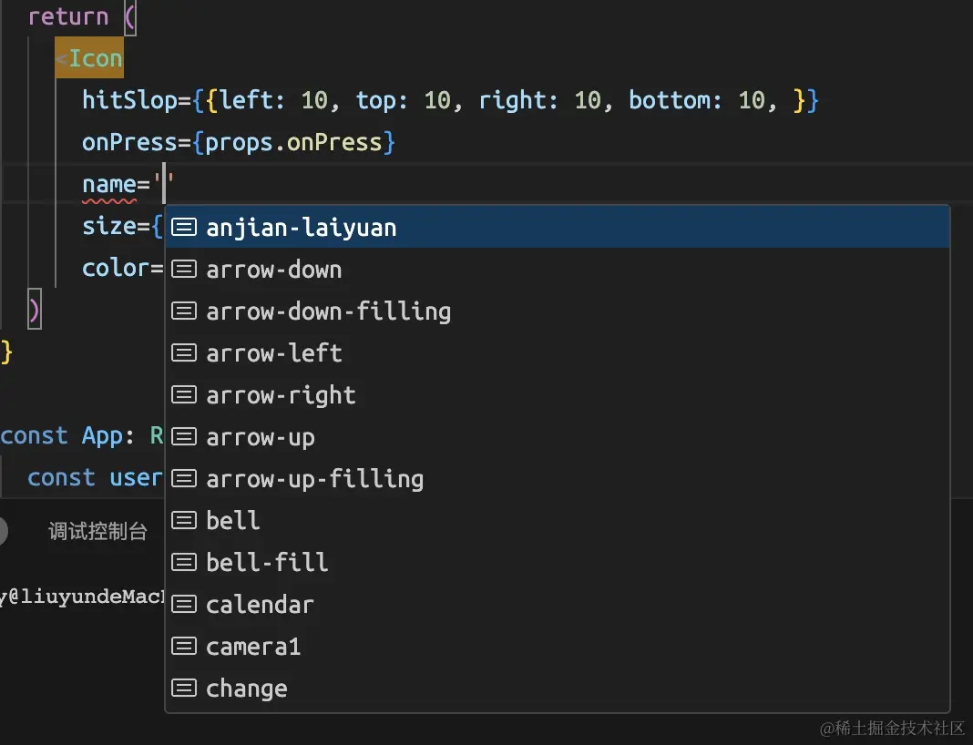Select arrow-left in the autocomplete list

click(558, 353)
